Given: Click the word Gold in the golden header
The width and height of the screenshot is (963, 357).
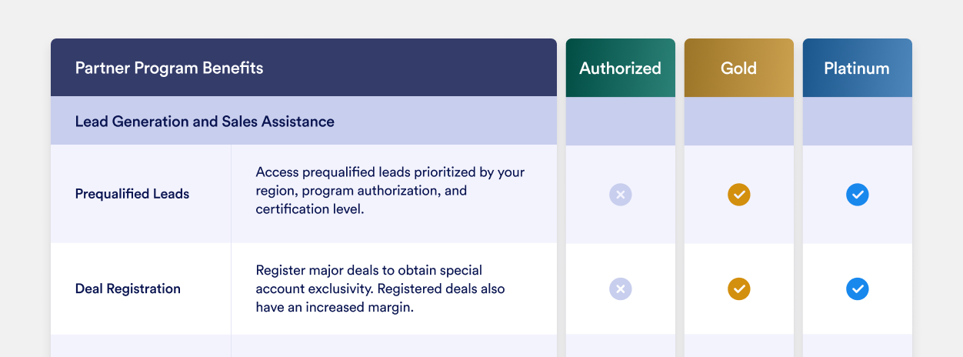Looking at the screenshot, I should pos(738,68).
